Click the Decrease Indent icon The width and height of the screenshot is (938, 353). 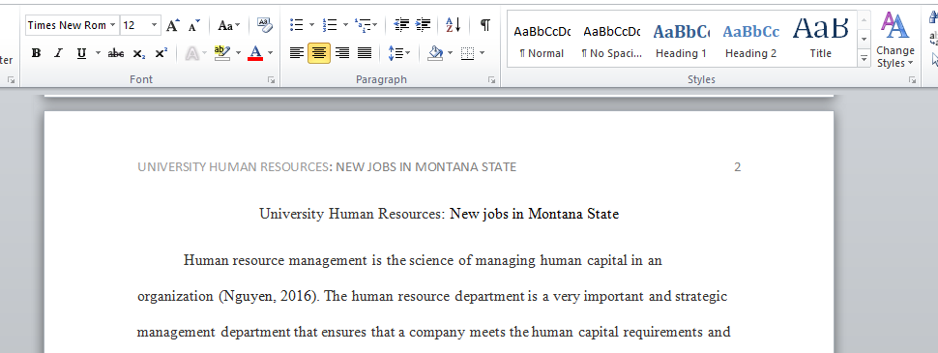pyautogui.click(x=401, y=25)
